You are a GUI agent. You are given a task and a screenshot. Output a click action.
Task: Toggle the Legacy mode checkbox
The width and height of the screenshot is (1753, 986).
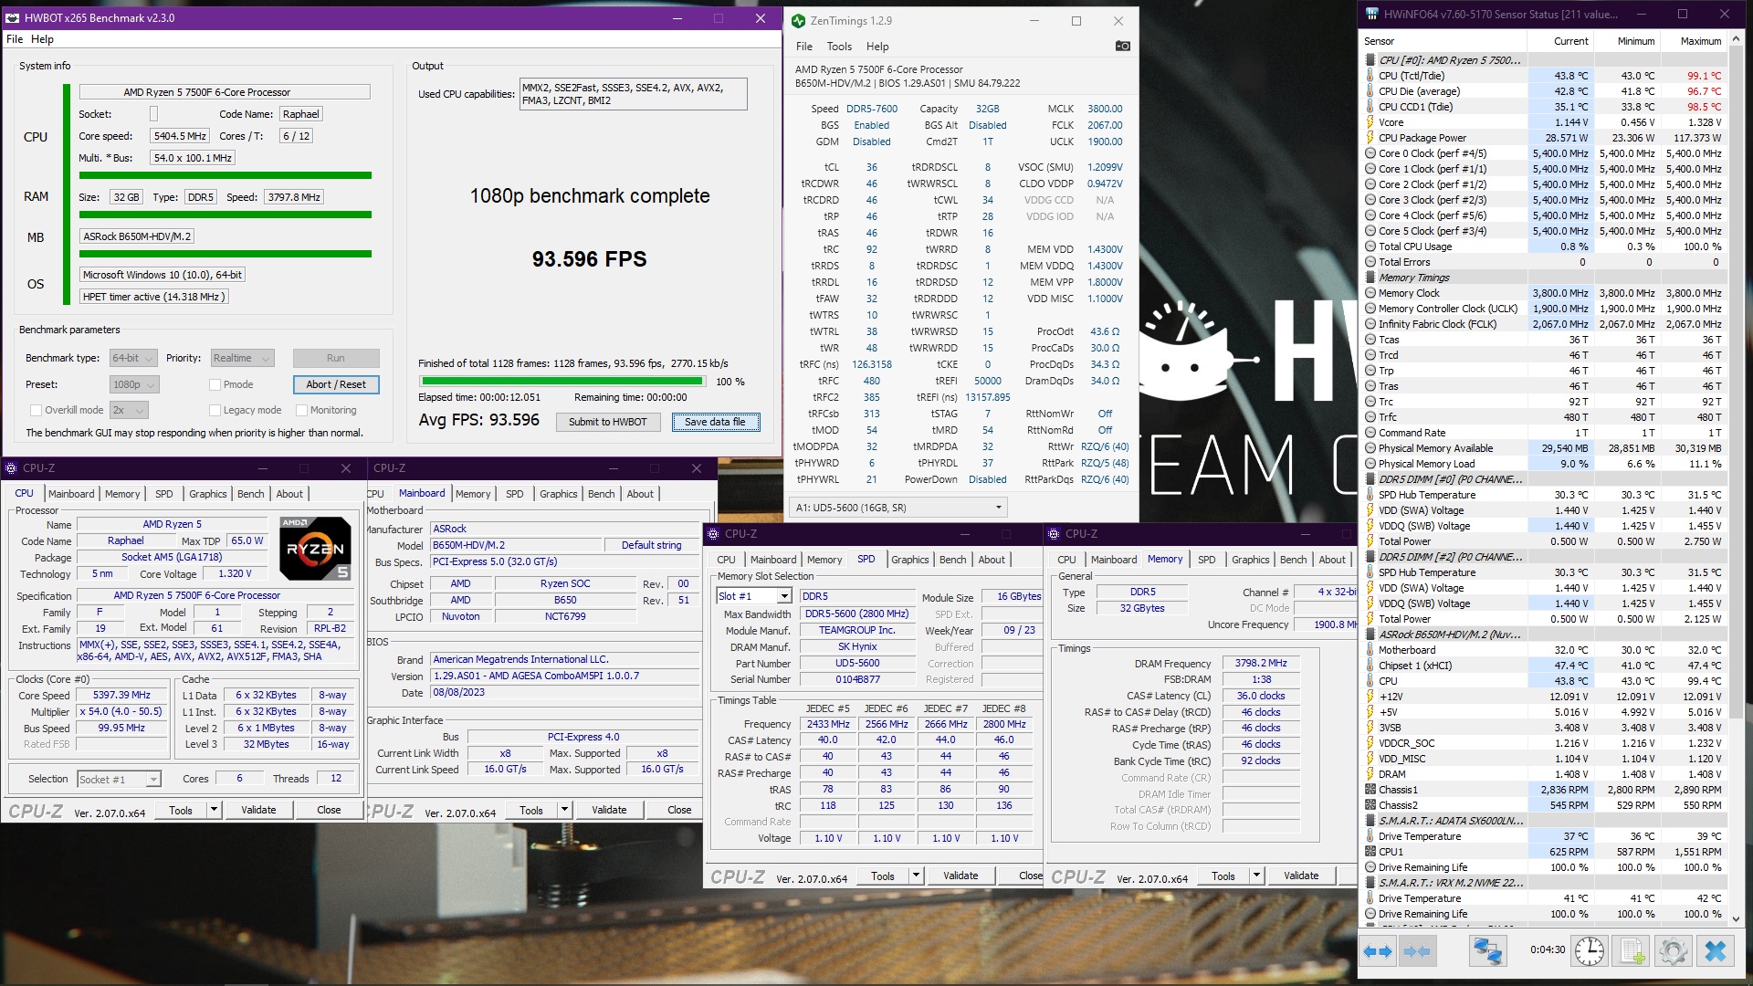coord(215,410)
